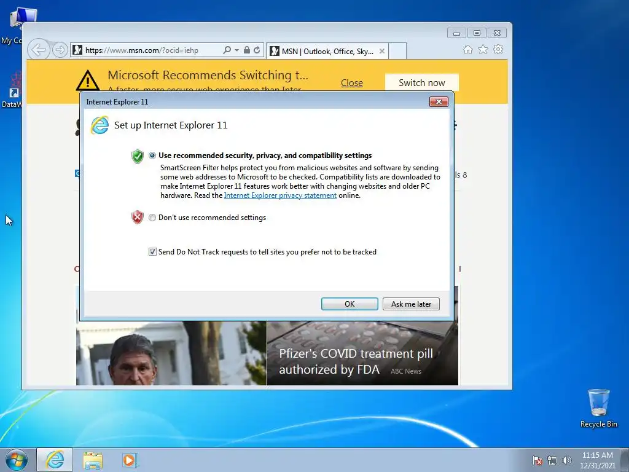Click the search magnifier in the address bar
Screen dimensions: 629x472
point(227,50)
